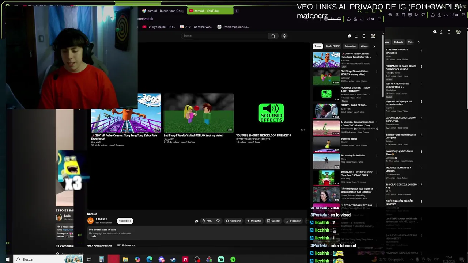
Task: Click the Compartir share button
Action: tap(233, 221)
